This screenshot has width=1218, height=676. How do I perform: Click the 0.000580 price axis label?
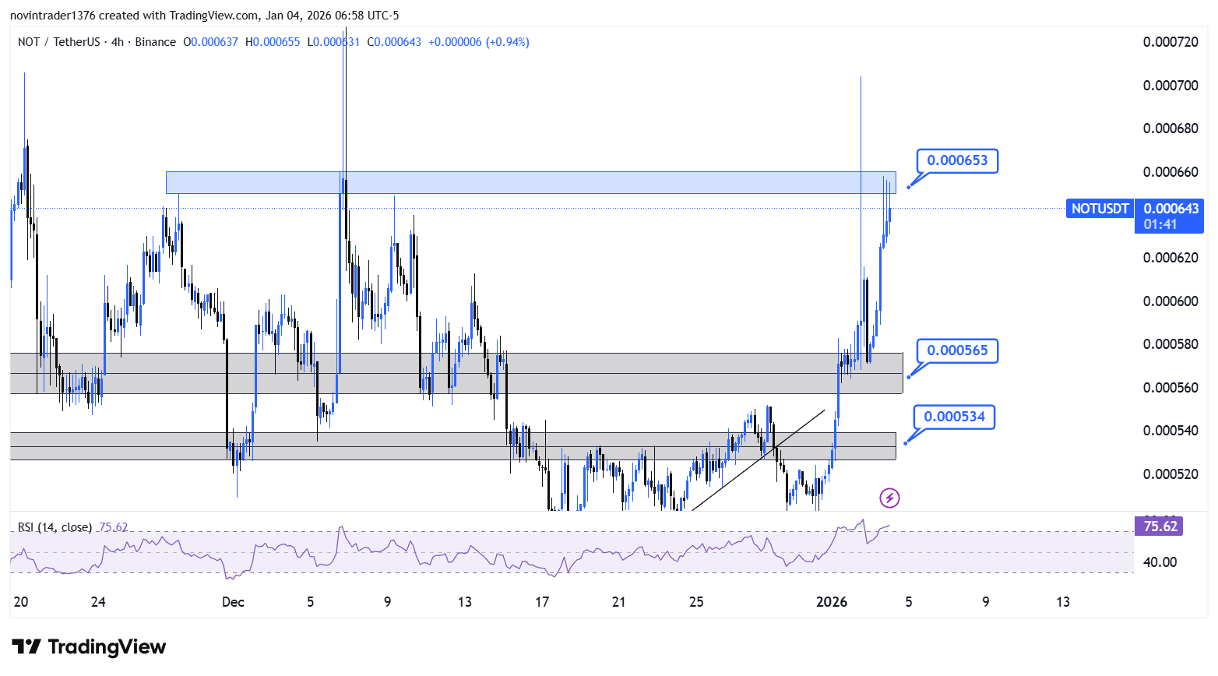click(x=1170, y=344)
